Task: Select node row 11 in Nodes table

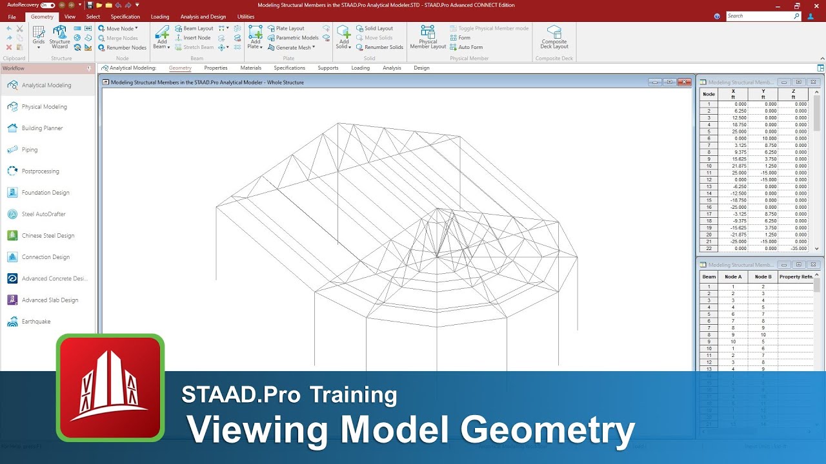Action: (x=754, y=173)
